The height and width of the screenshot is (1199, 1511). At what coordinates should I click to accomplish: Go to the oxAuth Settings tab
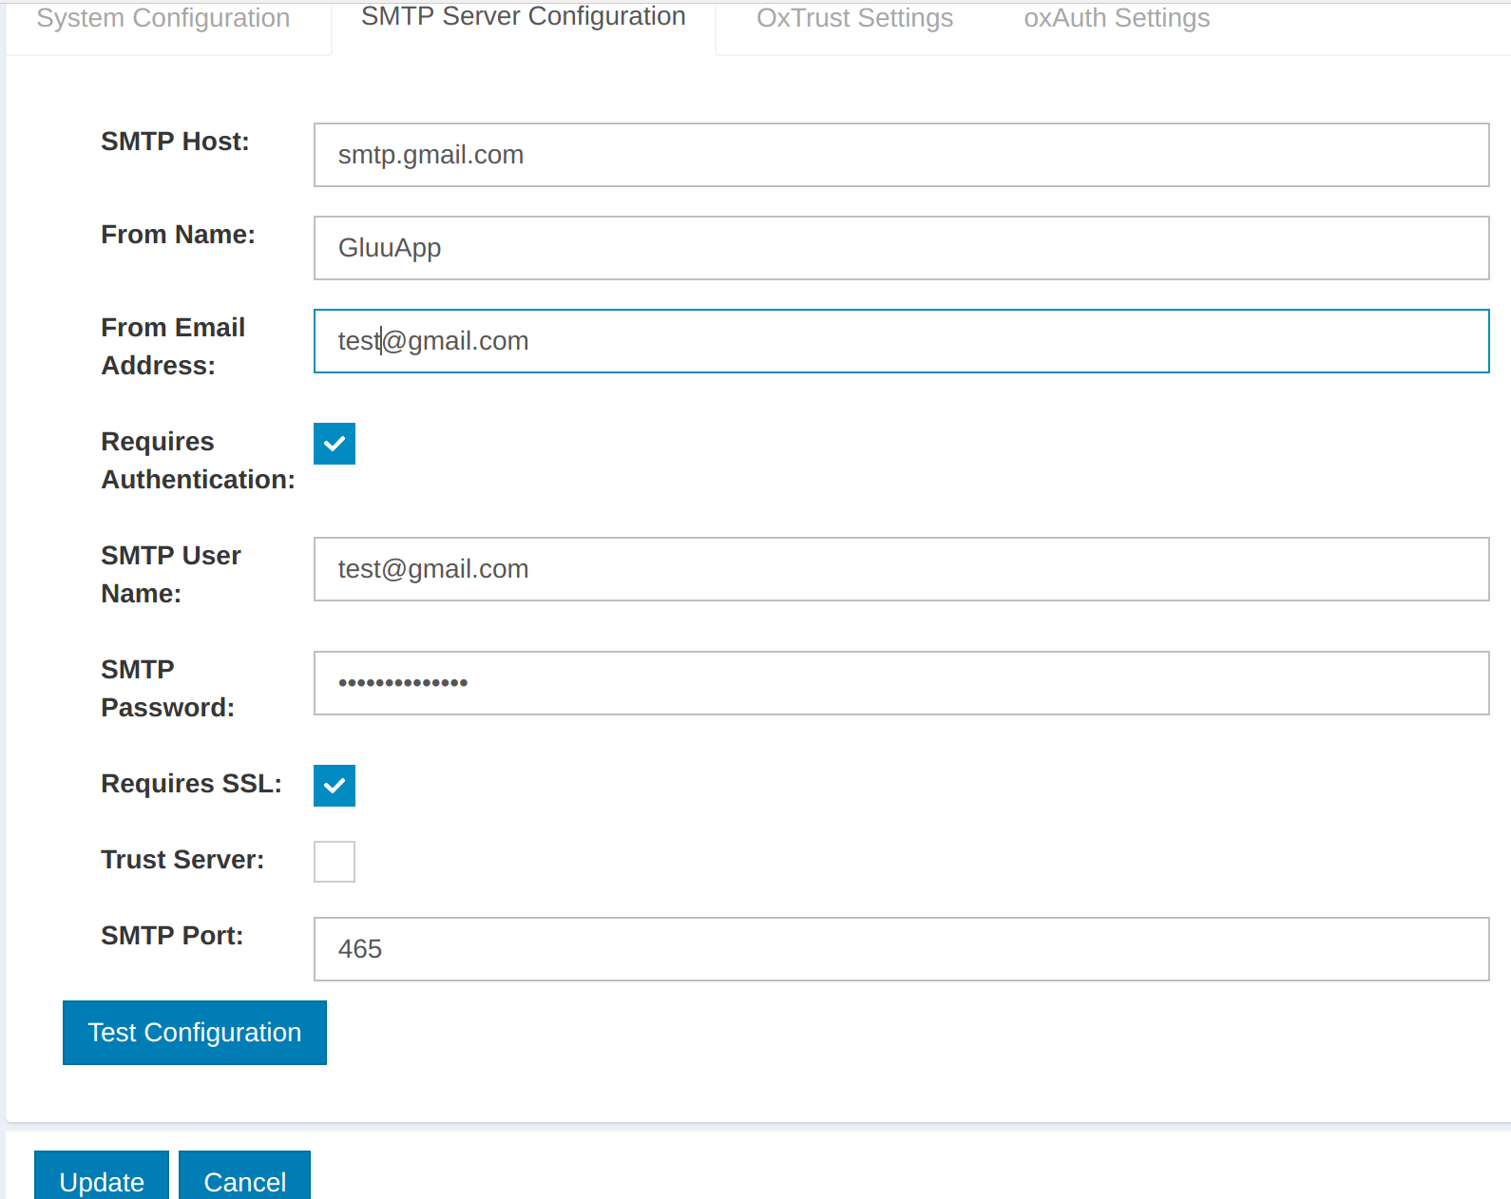point(1116,19)
